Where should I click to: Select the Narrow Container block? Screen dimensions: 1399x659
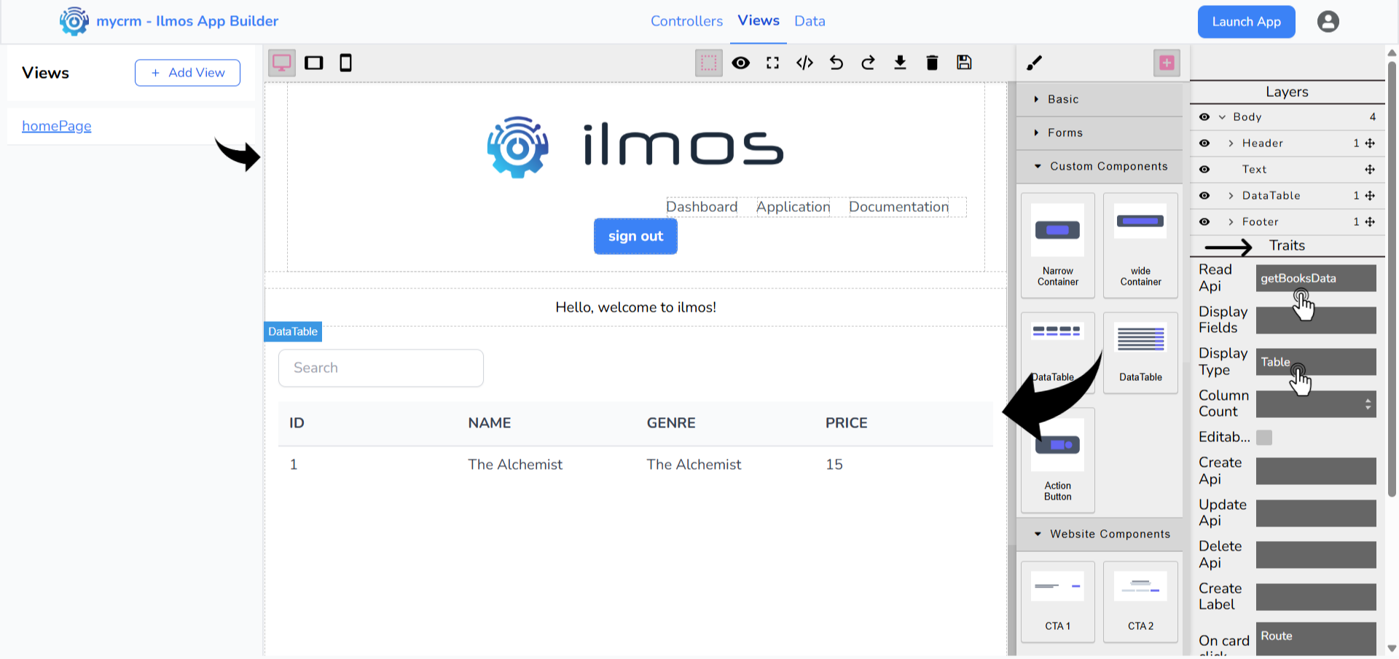(x=1058, y=245)
